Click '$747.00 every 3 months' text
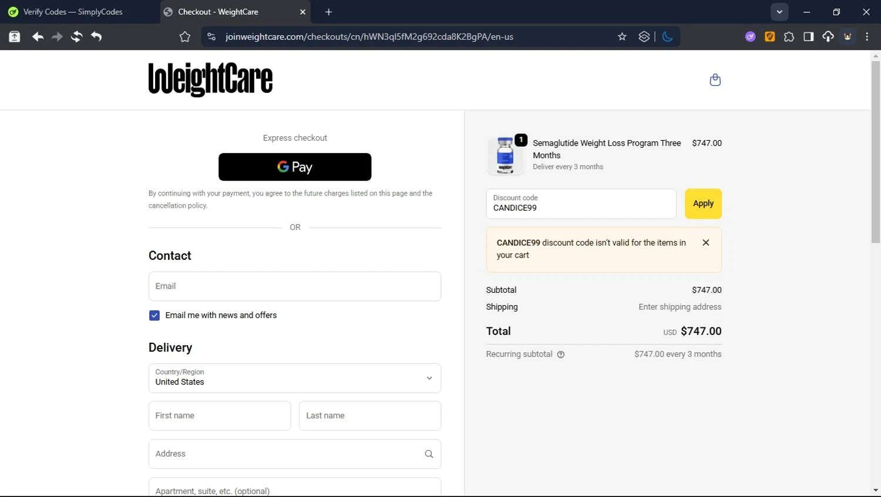 (678, 354)
